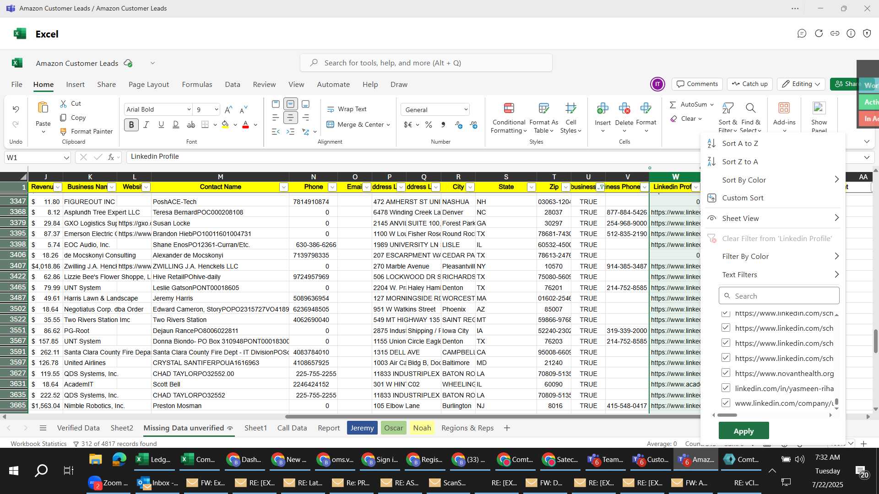Click the Business Name column filter button
This screenshot has width=879, height=494.
[x=112, y=187]
